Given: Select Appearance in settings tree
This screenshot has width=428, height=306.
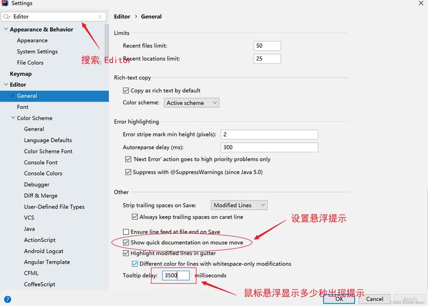Looking at the screenshot, I should point(32,40).
